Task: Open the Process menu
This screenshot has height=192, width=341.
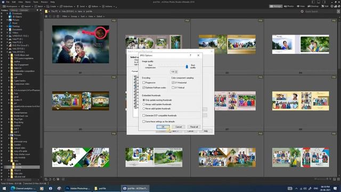Action: coord(44,2)
